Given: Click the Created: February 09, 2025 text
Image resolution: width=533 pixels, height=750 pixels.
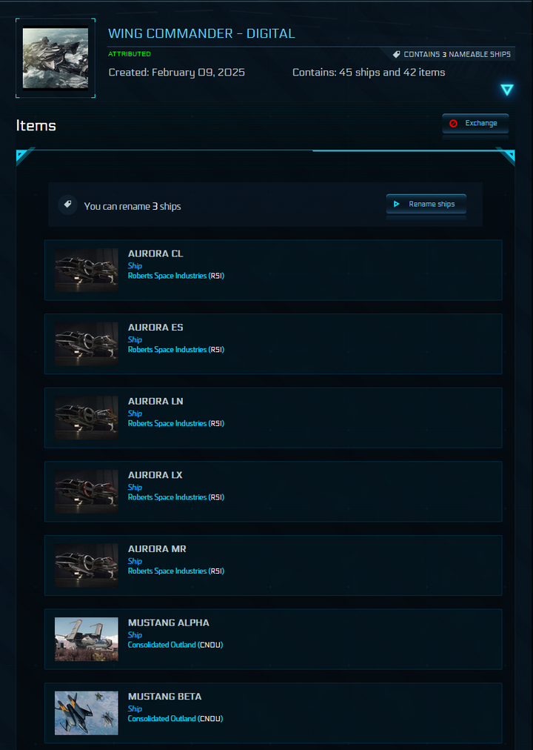Looking at the screenshot, I should pos(177,72).
